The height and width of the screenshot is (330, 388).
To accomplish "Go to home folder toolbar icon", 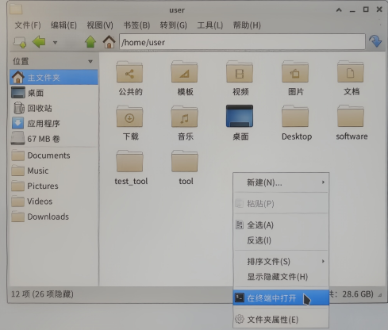I will 109,42.
